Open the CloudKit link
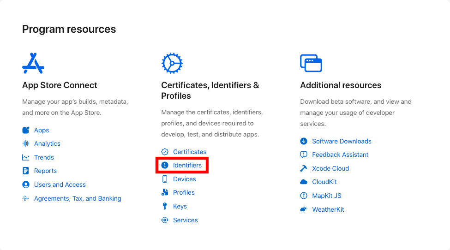 [x=324, y=182]
